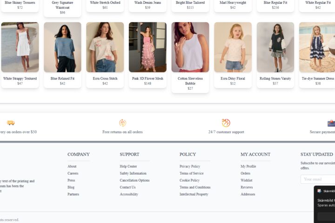
Task: Click the White Strappy Textured title
Action: 20,79
